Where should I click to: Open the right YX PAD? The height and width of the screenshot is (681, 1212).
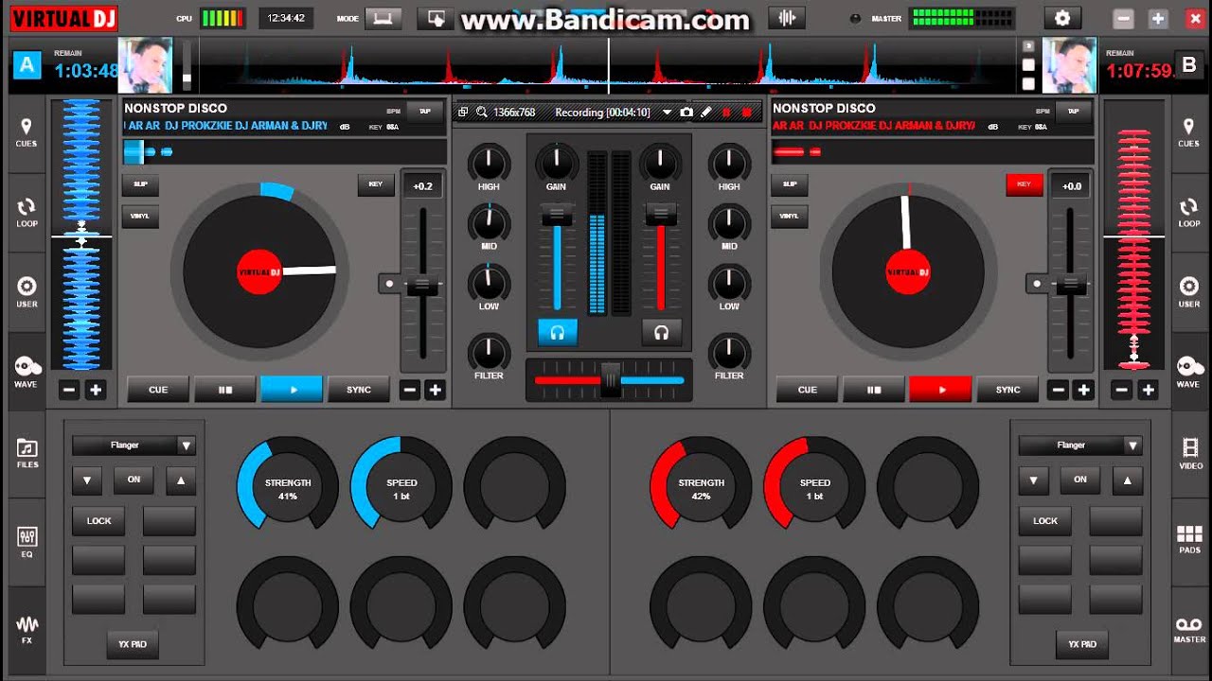(1081, 644)
